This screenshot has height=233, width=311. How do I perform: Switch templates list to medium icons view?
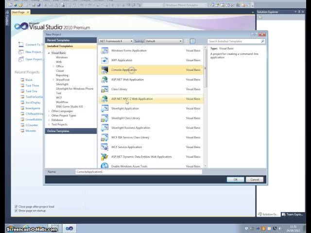[x=192, y=41]
